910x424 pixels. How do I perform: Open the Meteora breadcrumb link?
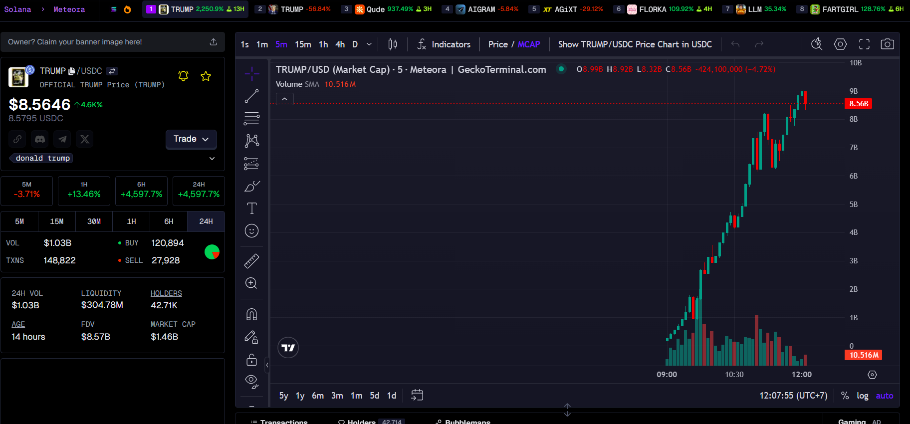(x=69, y=9)
